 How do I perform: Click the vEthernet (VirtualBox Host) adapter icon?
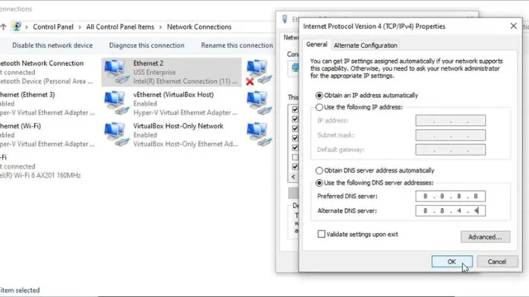coord(116,103)
